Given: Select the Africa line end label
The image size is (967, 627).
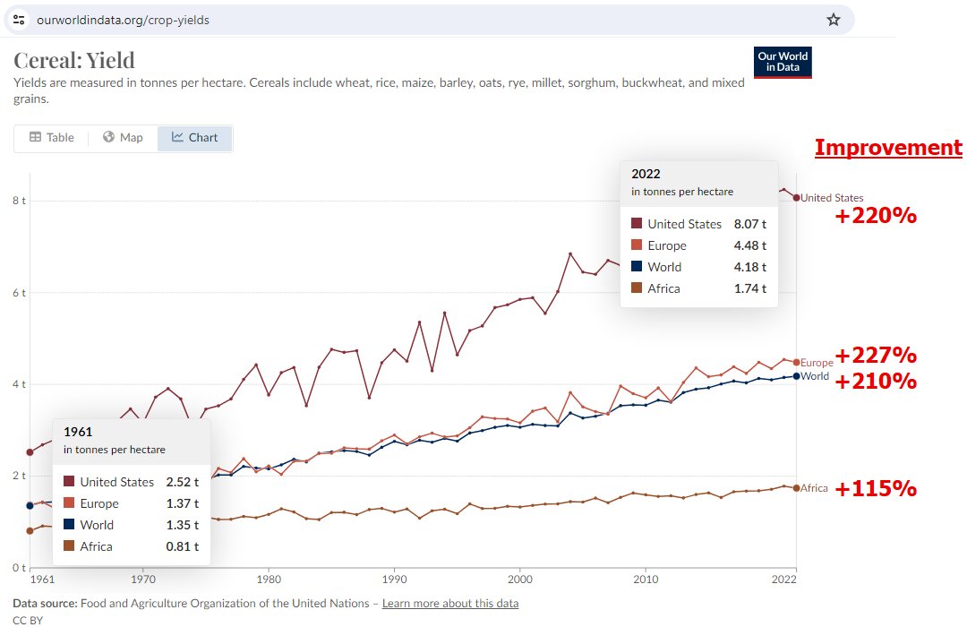Looking at the screenshot, I should tap(814, 488).
